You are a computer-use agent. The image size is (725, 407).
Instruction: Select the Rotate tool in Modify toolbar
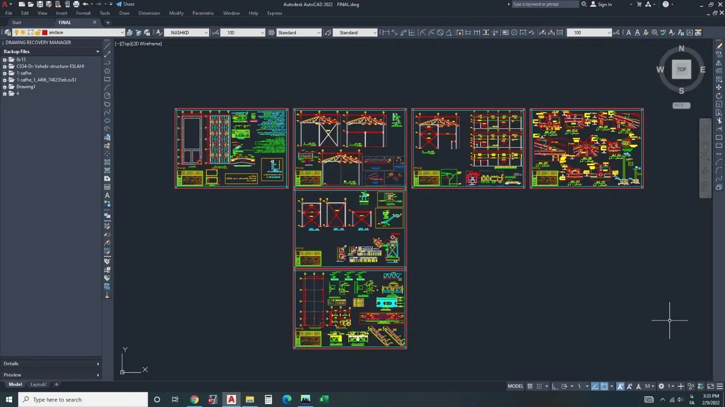click(x=719, y=96)
